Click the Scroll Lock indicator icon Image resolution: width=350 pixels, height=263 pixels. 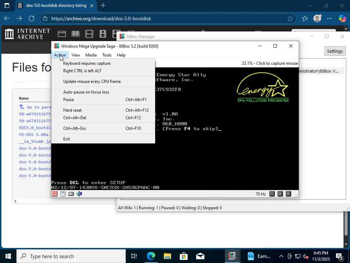tap(288, 194)
